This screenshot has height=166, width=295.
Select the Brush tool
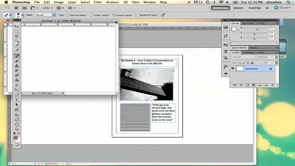tap(17, 61)
